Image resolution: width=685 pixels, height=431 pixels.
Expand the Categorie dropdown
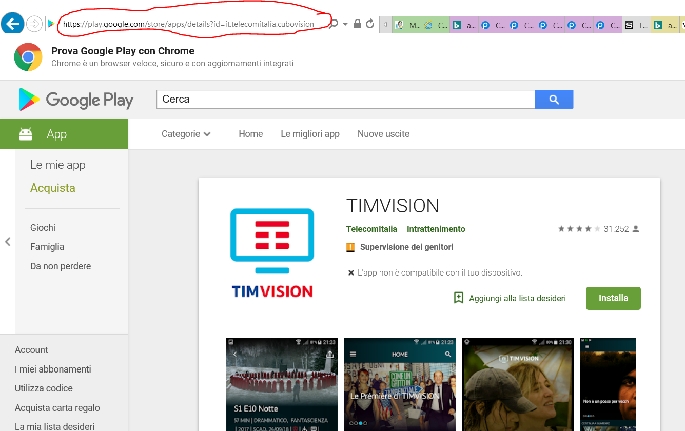(186, 134)
